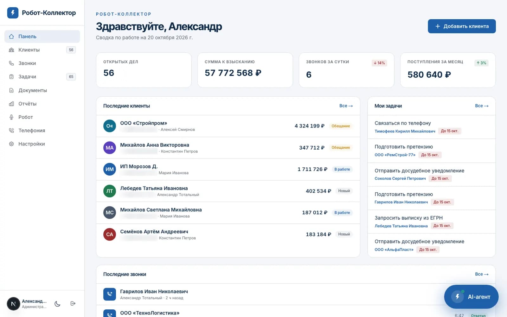Click the 65 badge next to Задачи

pyautogui.click(x=71, y=76)
